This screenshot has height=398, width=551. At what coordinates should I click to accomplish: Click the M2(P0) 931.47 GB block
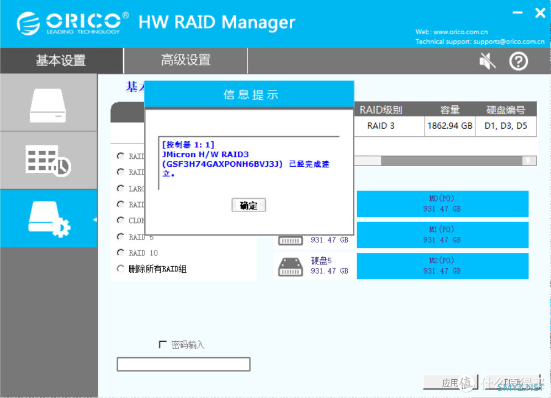coord(442,266)
